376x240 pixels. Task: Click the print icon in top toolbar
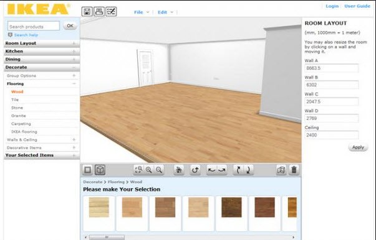(x=99, y=11)
